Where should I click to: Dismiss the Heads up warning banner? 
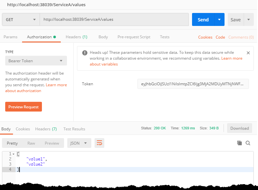[x=248, y=53]
